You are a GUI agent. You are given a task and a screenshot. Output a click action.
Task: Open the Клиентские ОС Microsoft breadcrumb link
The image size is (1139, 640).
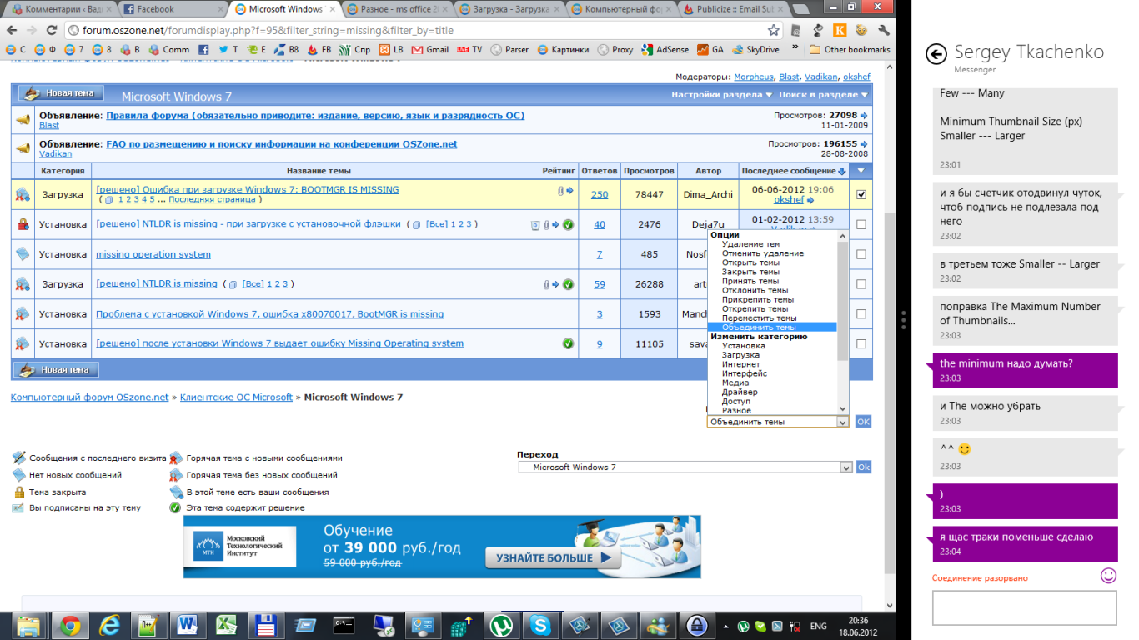point(236,397)
